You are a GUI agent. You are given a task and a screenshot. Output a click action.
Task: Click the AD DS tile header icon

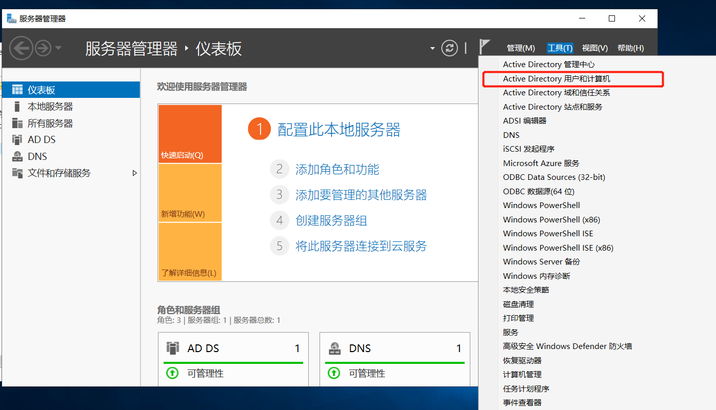[x=173, y=348]
